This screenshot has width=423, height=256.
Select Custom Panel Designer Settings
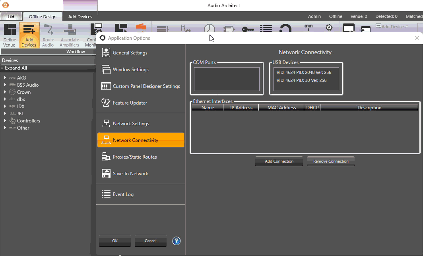(x=146, y=86)
